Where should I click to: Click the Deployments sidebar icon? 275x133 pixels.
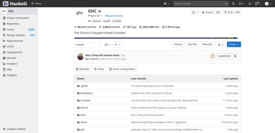(4, 52)
